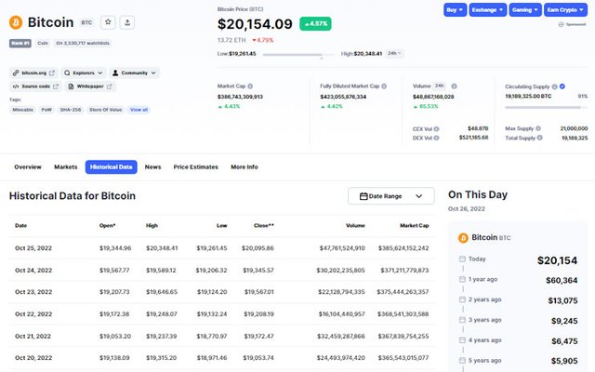Click the PoW tag
The image size is (595, 372).
pos(46,110)
